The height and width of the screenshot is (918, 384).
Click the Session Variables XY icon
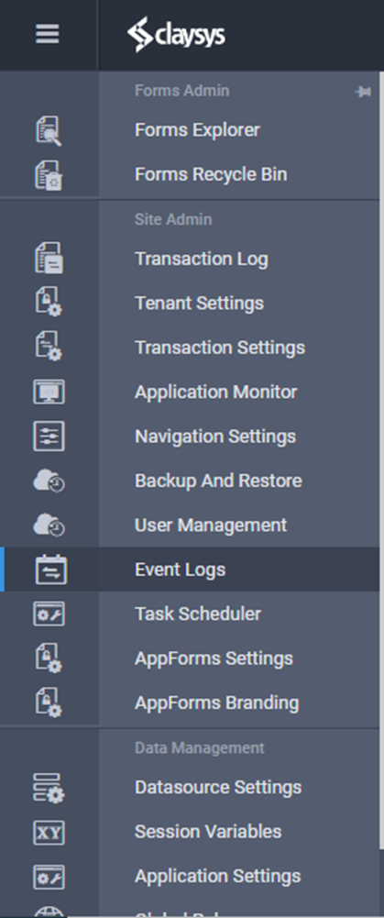point(49,832)
